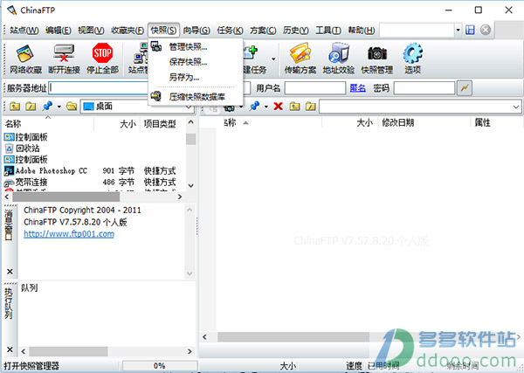
Task: Choose 另存为... menu entry
Action: [x=184, y=77]
